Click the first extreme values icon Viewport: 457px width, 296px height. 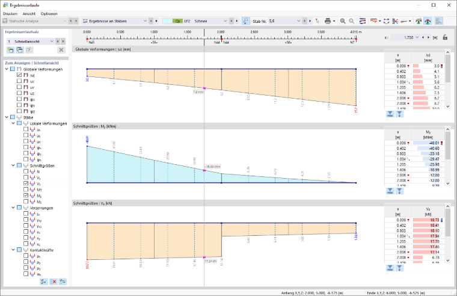pyautogui.click(x=419, y=21)
